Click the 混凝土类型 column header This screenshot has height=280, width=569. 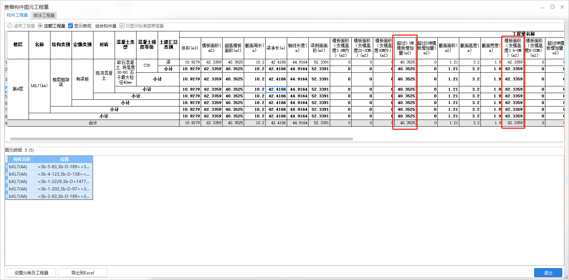coord(126,45)
